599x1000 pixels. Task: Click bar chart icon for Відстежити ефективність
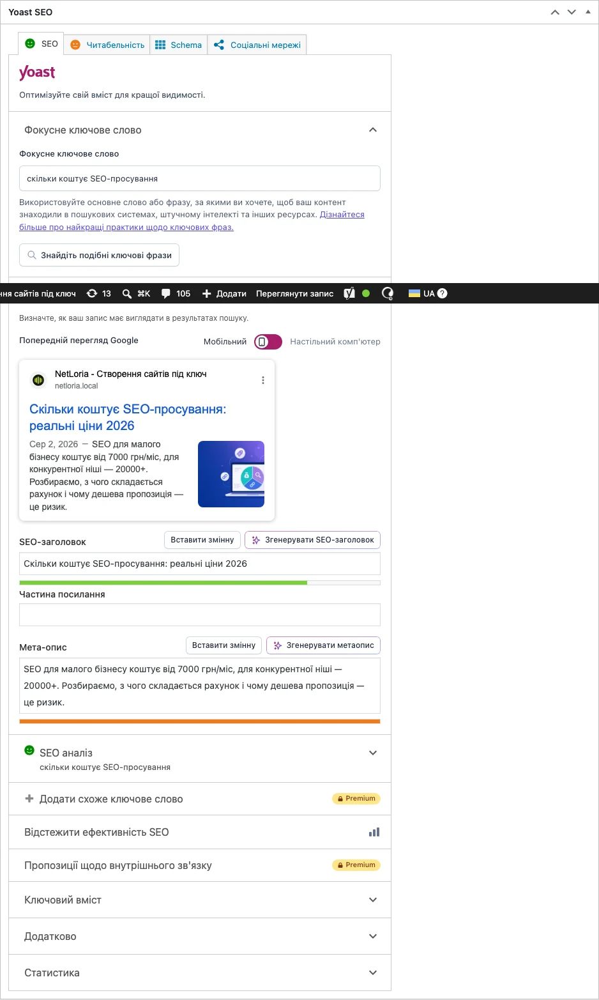pos(374,832)
